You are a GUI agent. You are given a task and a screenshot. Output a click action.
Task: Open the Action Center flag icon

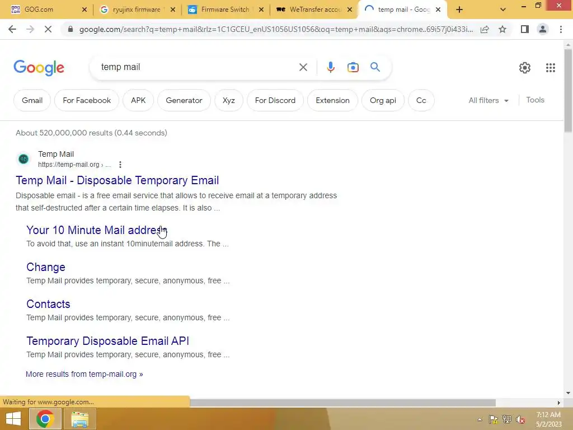494,419
